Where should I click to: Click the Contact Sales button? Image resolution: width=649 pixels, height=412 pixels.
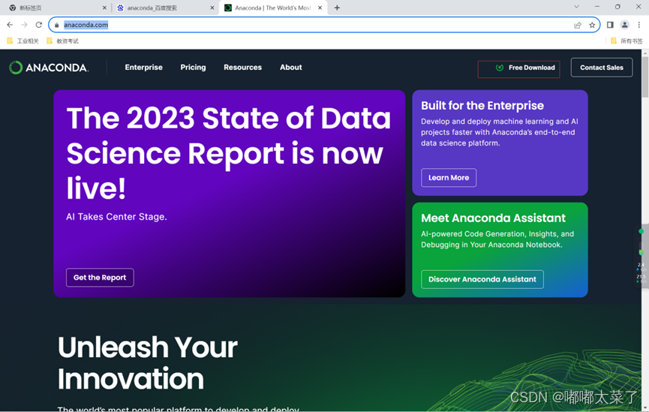(602, 68)
